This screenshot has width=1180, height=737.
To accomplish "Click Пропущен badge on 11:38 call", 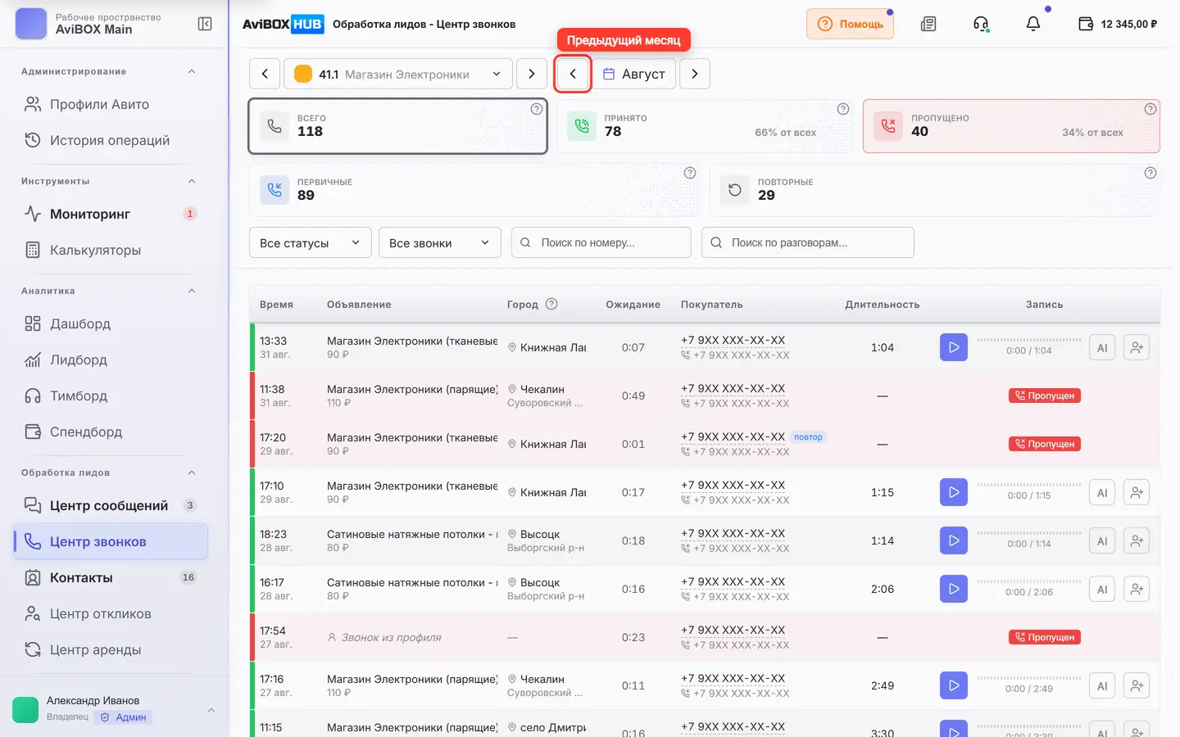I will 1044,396.
